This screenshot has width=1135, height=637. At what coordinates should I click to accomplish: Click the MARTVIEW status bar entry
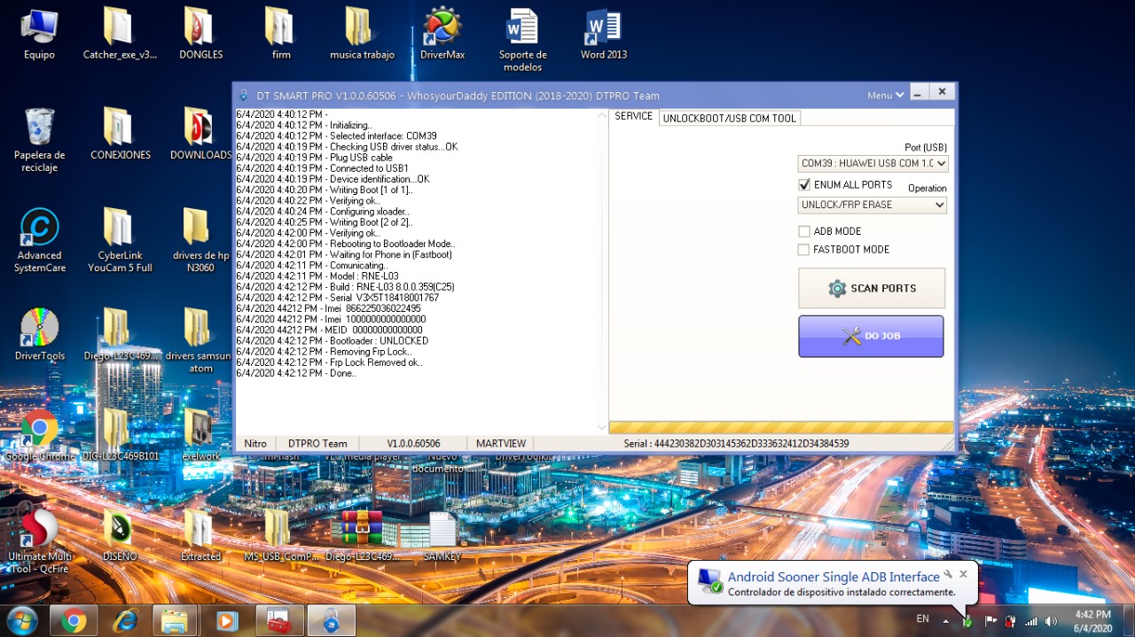tap(501, 443)
